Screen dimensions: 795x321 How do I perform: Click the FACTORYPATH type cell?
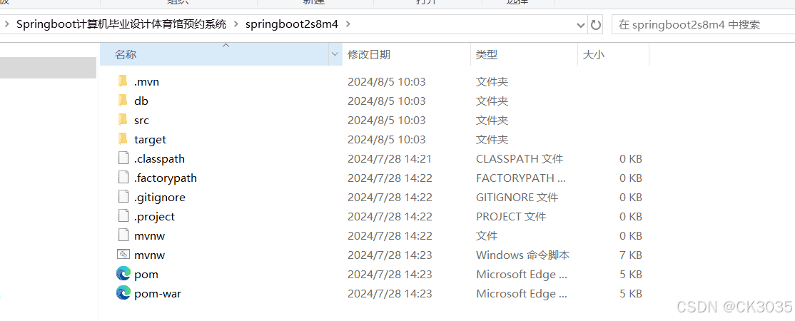click(521, 178)
